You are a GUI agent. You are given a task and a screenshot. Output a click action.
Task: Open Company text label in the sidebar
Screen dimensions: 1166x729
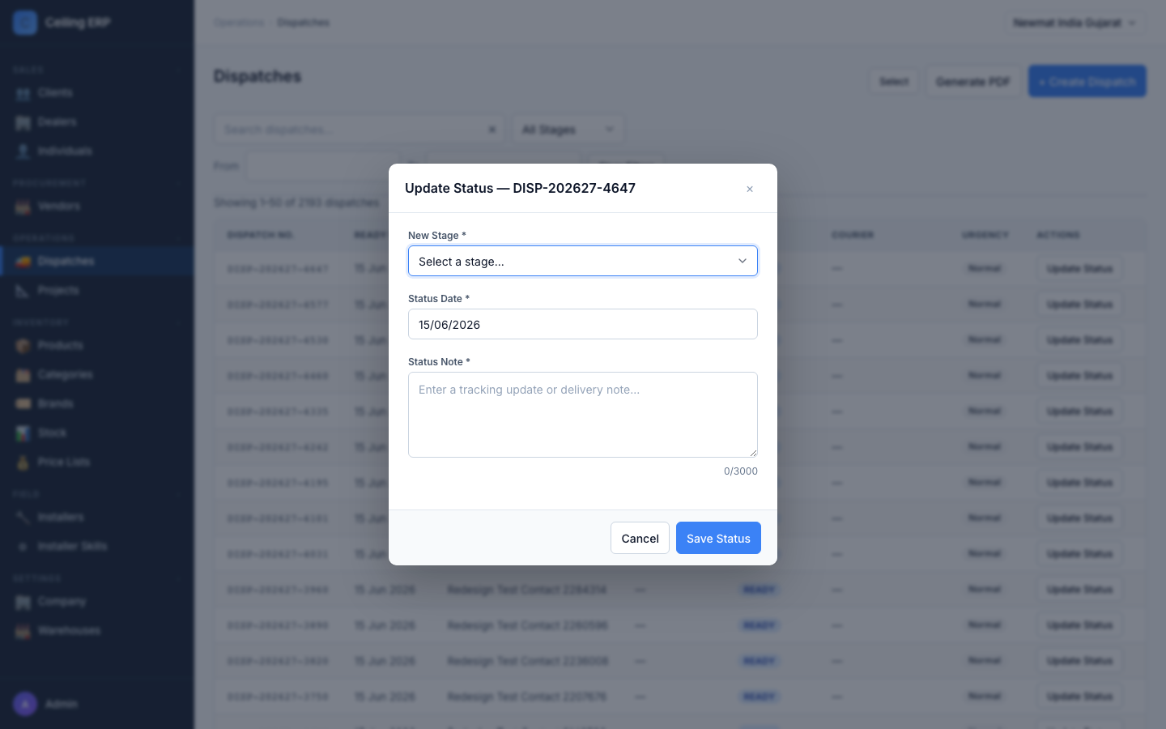(x=62, y=602)
